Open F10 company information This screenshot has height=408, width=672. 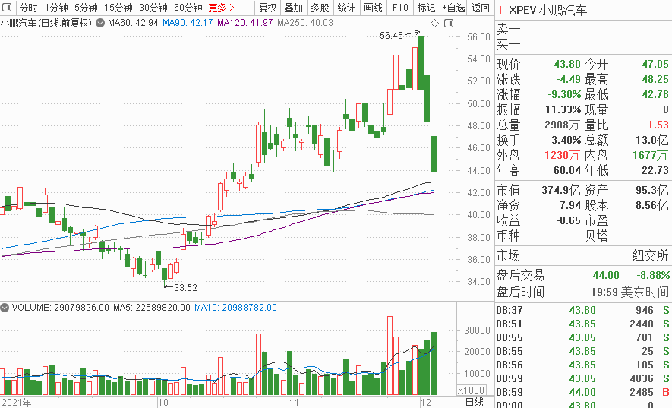400,8
